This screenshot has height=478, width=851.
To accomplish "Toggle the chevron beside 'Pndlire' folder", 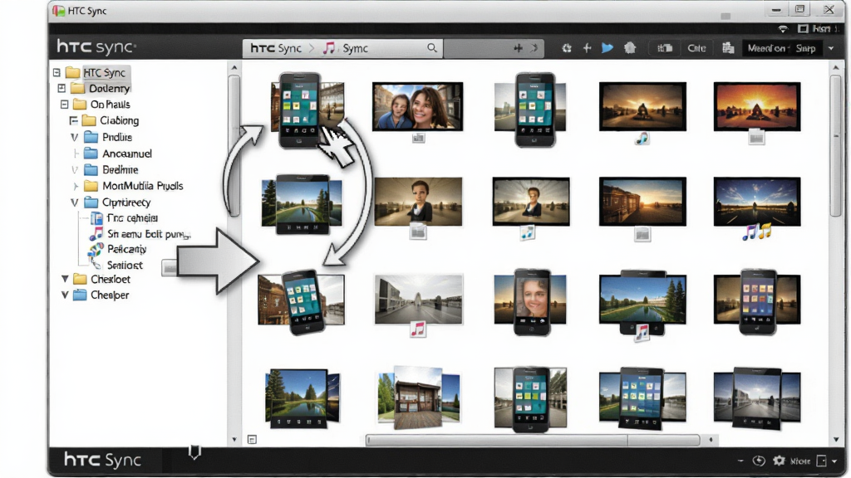I will [74, 137].
